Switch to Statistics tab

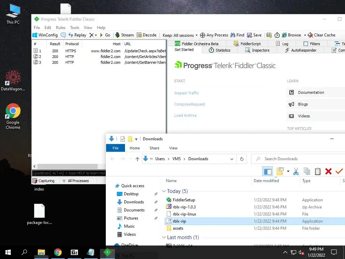click(x=219, y=50)
